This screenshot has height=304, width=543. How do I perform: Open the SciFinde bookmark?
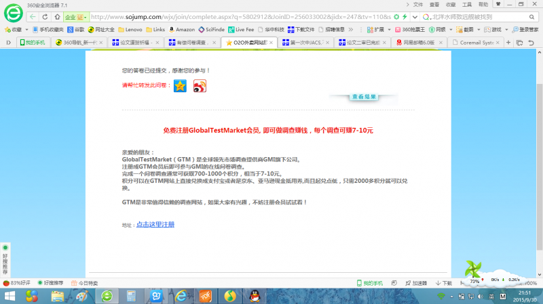coord(212,30)
